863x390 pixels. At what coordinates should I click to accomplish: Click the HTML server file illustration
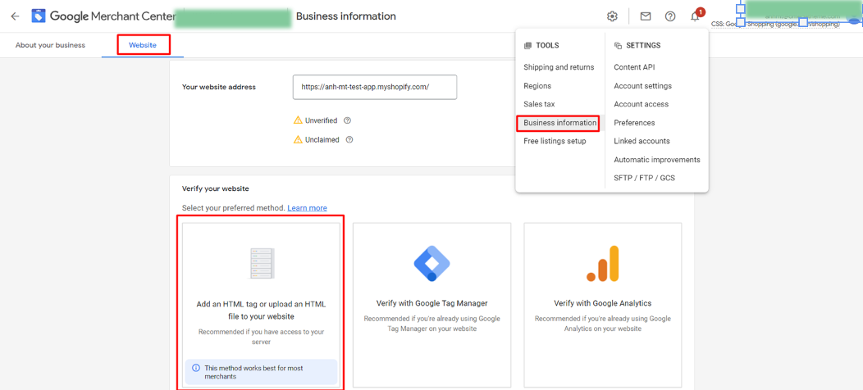[262, 263]
